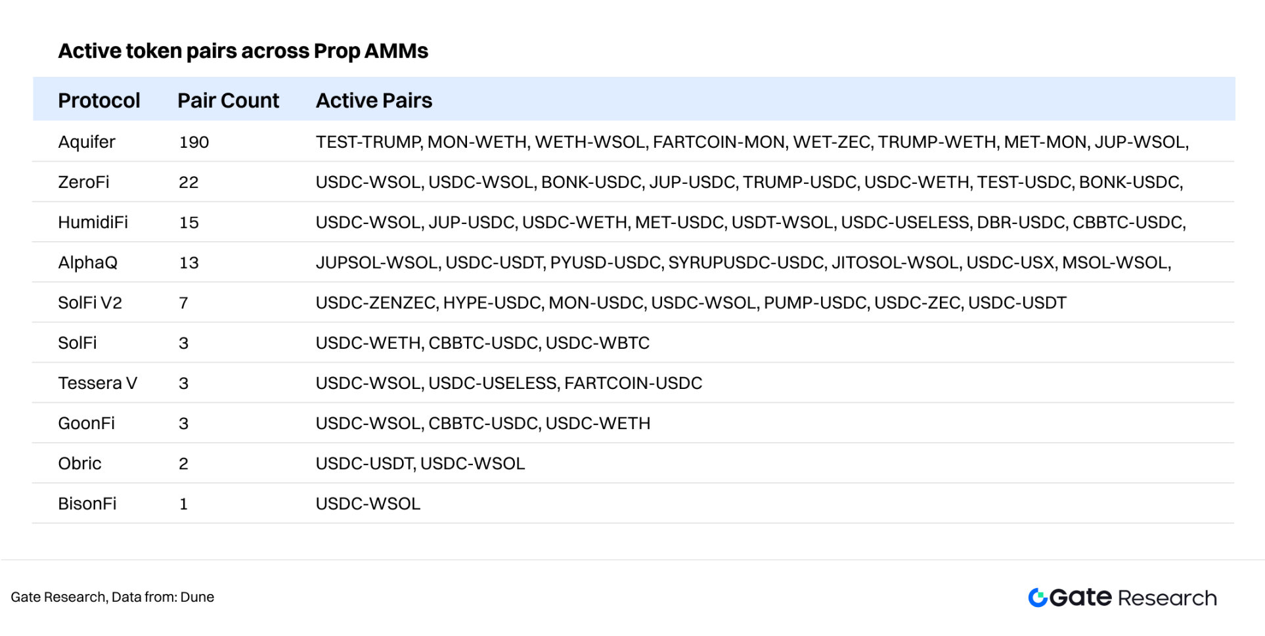Click the AlphaQ protocol name
This screenshot has width=1265, height=636.
[87, 263]
